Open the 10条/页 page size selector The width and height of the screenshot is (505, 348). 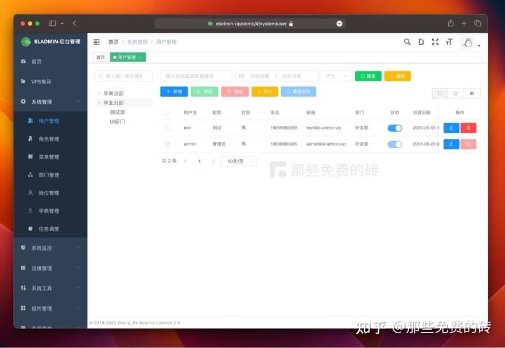[x=239, y=161]
